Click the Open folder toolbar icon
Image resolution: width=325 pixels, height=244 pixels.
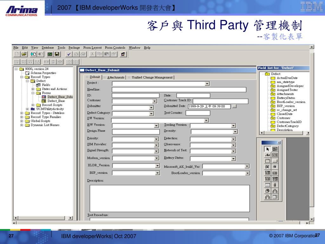[x=24, y=54]
